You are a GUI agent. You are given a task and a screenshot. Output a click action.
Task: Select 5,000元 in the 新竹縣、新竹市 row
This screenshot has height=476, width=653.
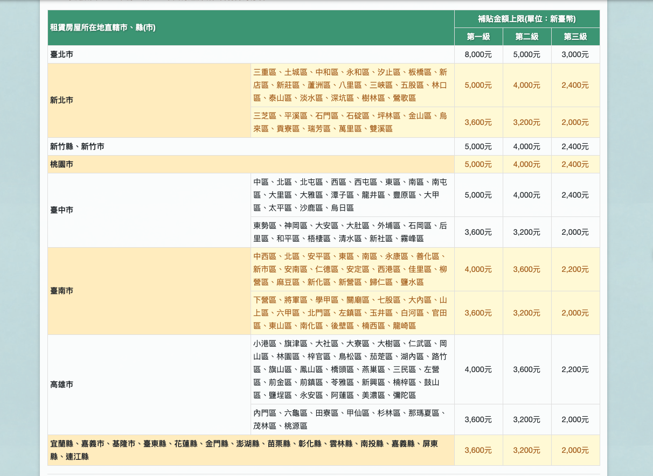pyautogui.click(x=478, y=146)
